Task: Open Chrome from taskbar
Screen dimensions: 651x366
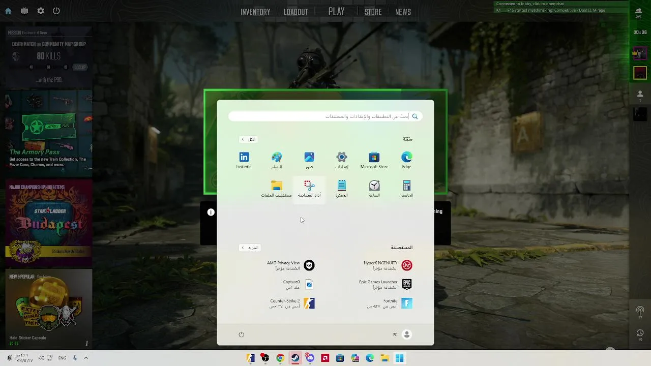Action: [x=280, y=358]
